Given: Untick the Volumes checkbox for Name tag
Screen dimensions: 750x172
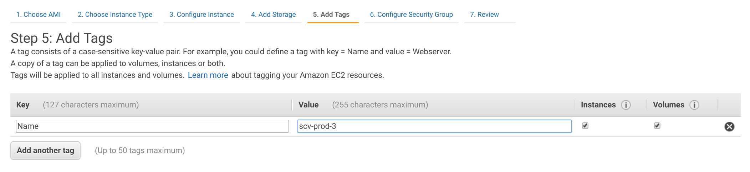Looking at the screenshot, I should [x=657, y=126].
